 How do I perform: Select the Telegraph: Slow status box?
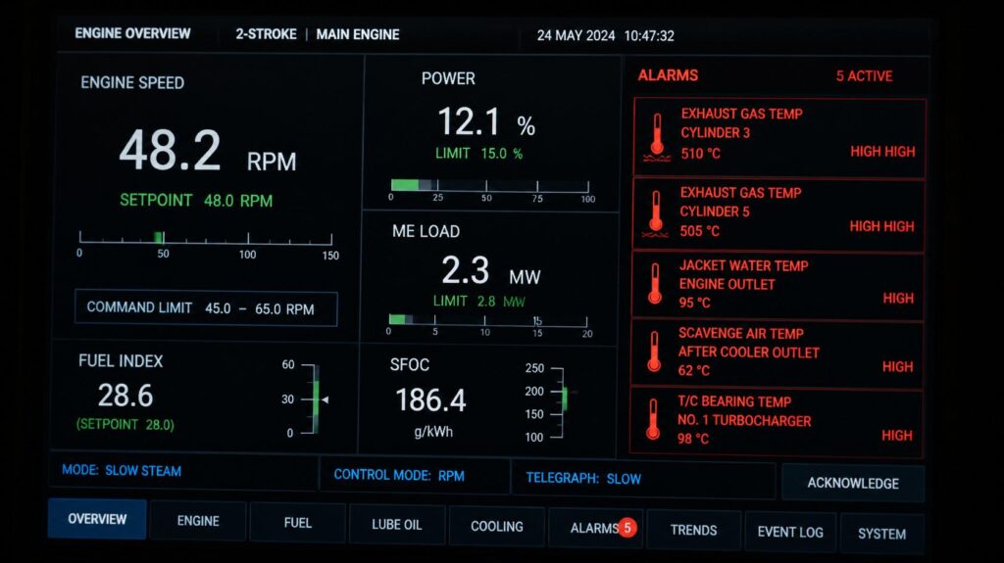pyautogui.click(x=643, y=479)
